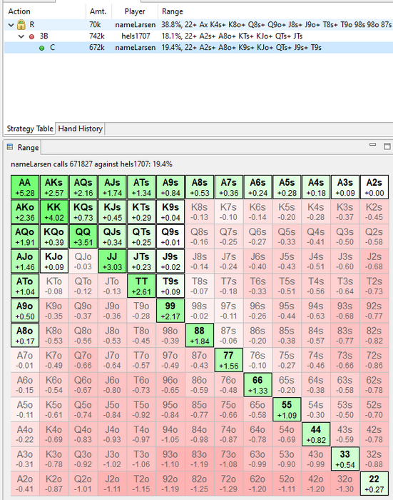The height and width of the screenshot is (500, 393).
Task: Click the Range column header
Action: point(275,11)
